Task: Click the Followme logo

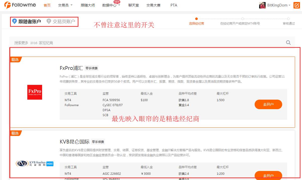Action: pyautogui.click(x=20, y=5)
